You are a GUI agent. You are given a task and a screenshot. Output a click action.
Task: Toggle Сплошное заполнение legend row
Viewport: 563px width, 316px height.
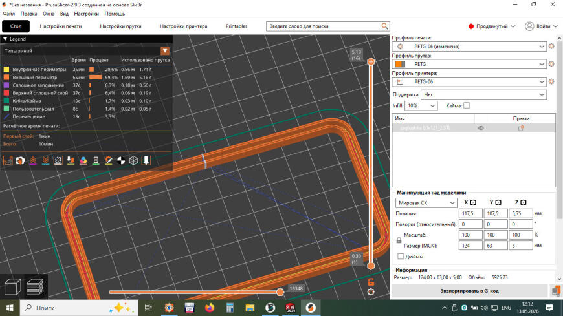tap(86, 85)
